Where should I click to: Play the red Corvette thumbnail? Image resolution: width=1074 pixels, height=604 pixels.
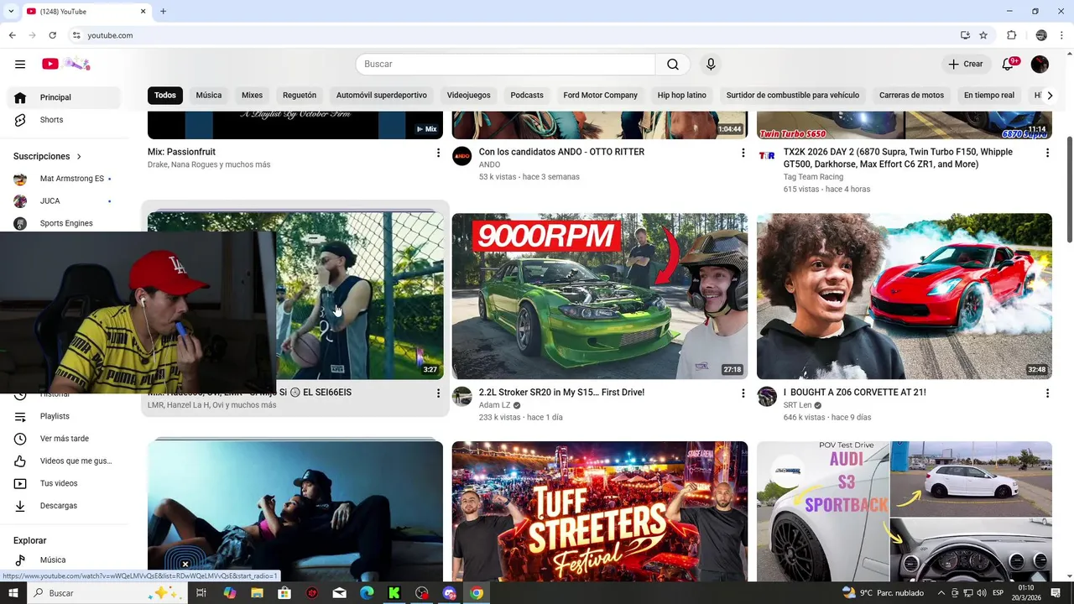click(x=905, y=296)
